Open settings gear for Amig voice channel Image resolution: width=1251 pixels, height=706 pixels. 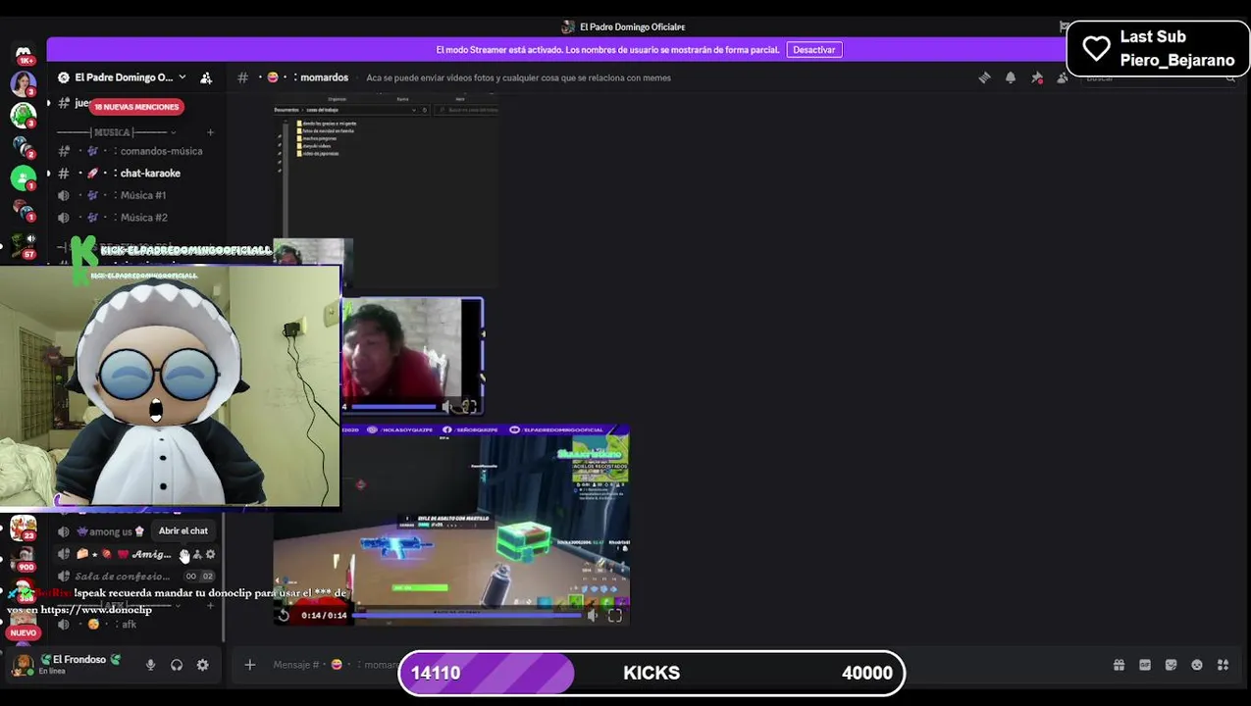(x=210, y=554)
